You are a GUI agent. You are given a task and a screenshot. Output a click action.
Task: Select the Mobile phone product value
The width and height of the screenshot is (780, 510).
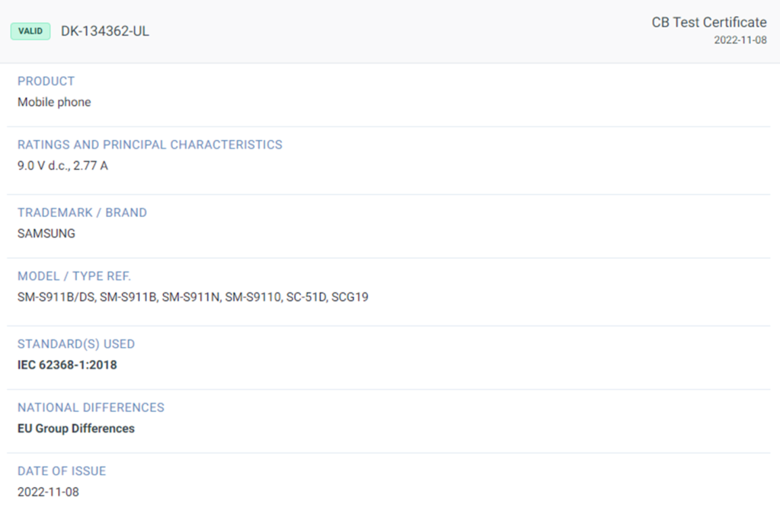click(54, 102)
